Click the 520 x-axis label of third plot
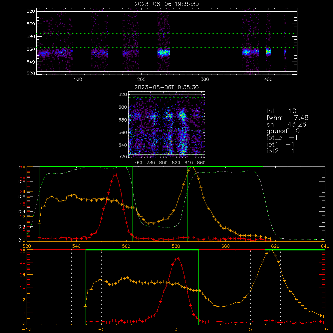 tap(27, 246)
